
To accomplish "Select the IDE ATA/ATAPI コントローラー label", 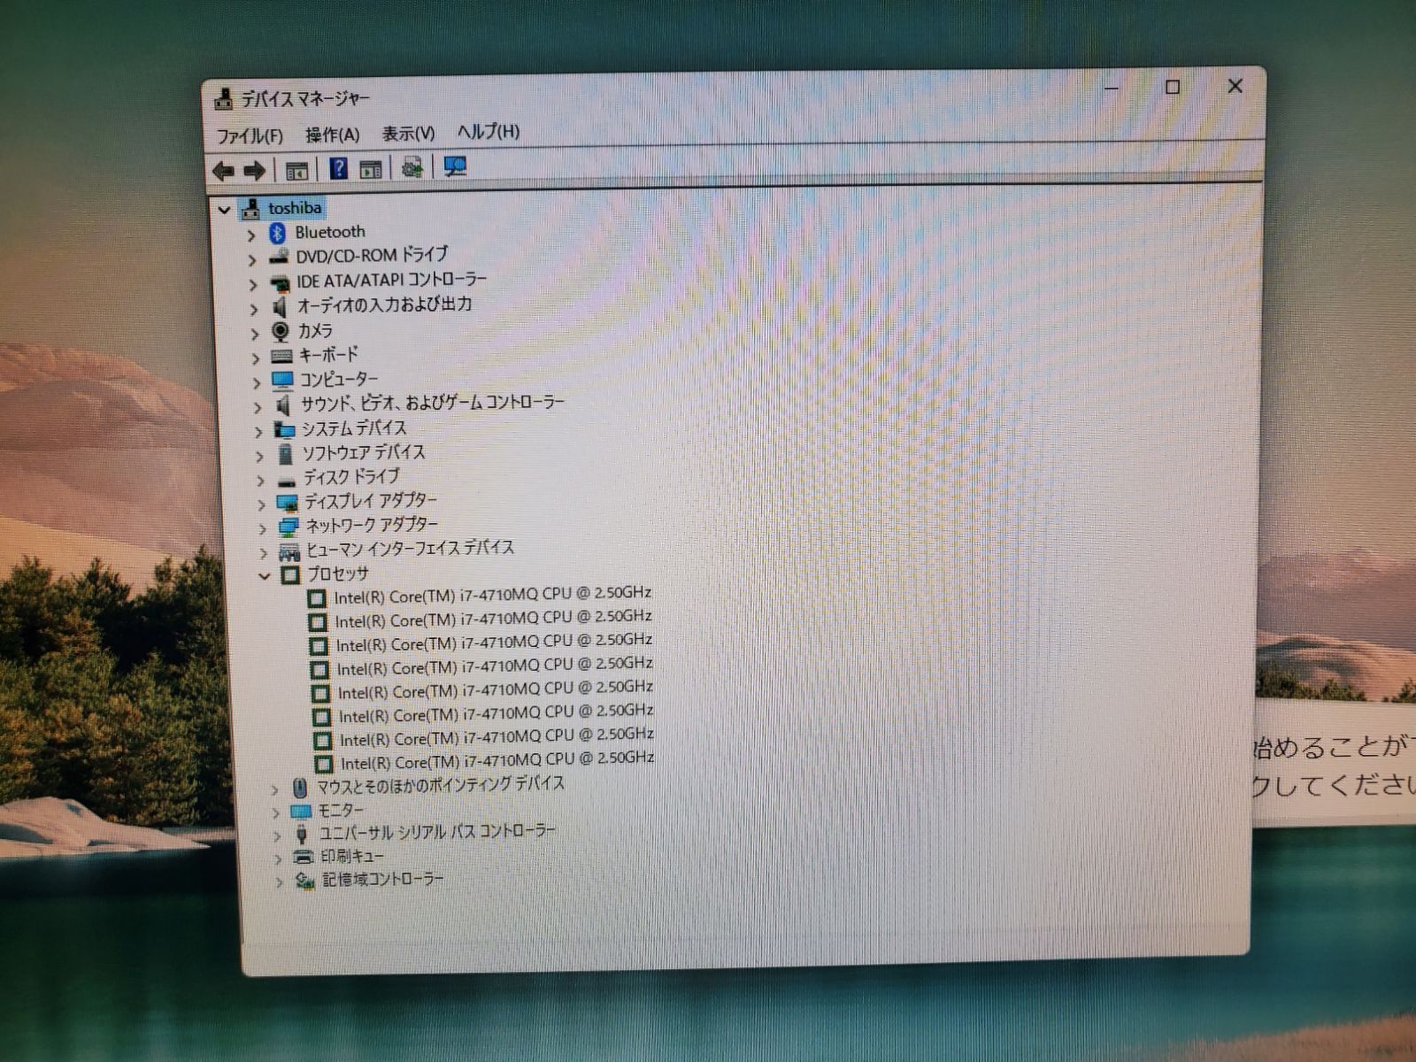I will point(391,280).
